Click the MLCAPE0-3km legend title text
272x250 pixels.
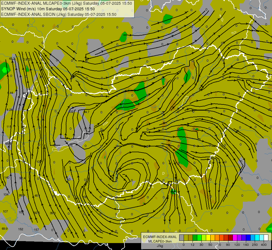click(x=160, y=241)
